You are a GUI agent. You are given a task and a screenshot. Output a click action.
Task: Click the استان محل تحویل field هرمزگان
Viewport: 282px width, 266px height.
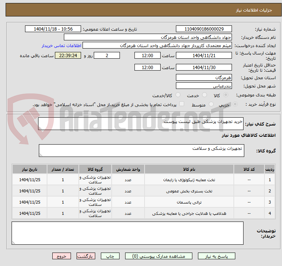[204, 77]
